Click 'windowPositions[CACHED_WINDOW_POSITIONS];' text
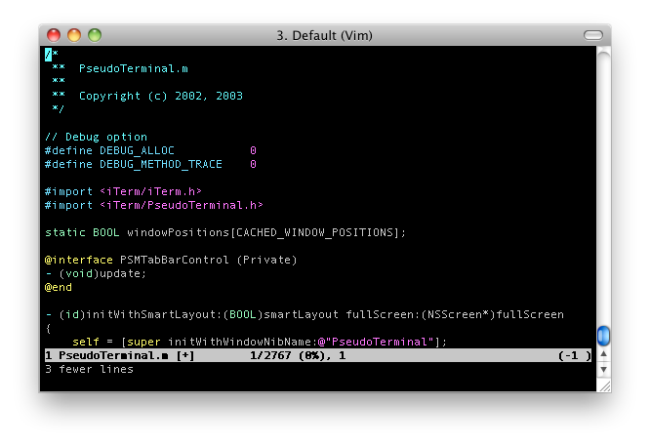Viewport: 650px width, 446px height. pyautogui.click(x=266, y=232)
